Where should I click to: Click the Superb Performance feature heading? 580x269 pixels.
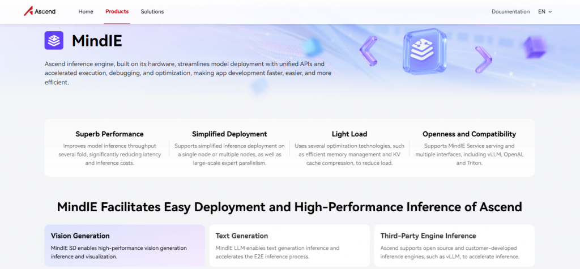point(109,134)
